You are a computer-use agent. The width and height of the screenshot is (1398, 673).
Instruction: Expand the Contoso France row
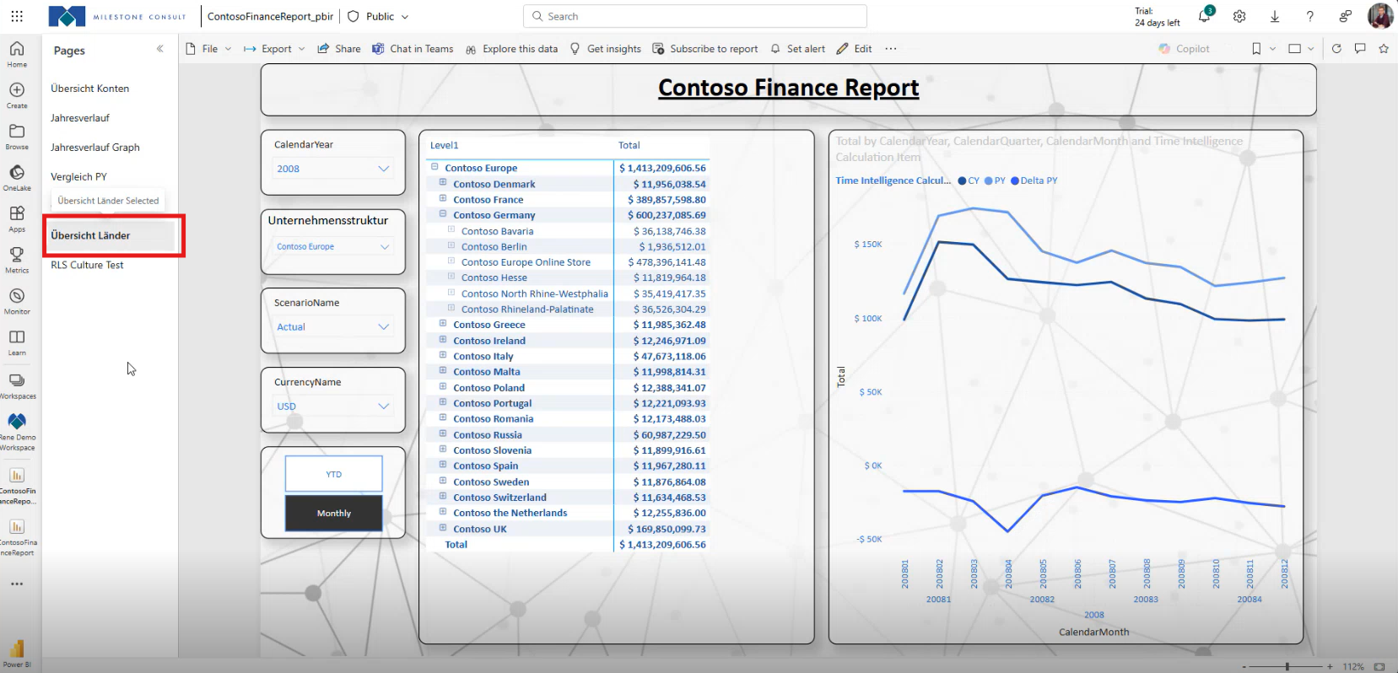pos(442,199)
